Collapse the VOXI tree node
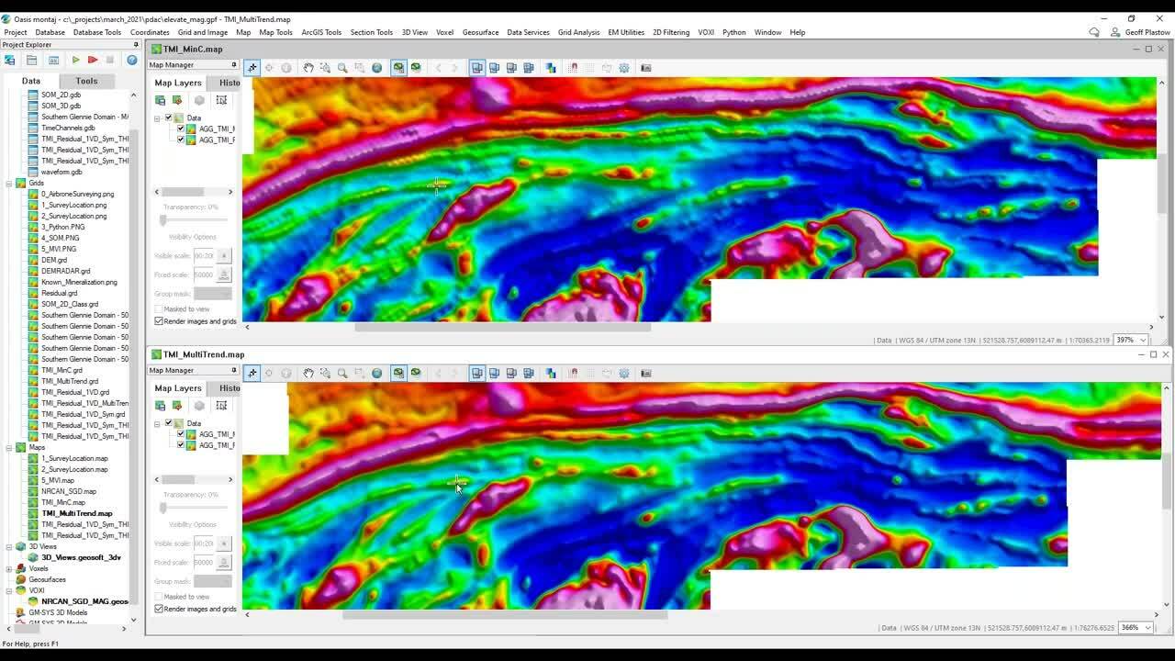The image size is (1175, 661). pos(9,590)
